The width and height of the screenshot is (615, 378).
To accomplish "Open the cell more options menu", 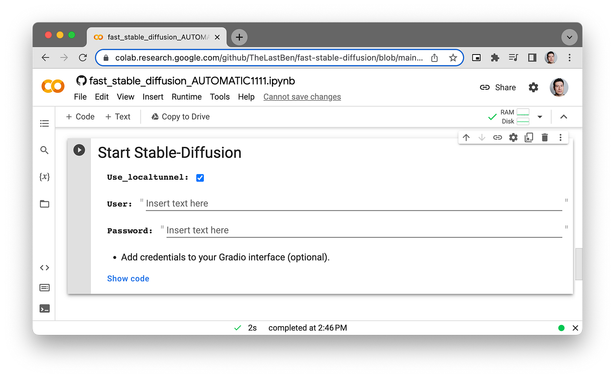I will coord(561,138).
